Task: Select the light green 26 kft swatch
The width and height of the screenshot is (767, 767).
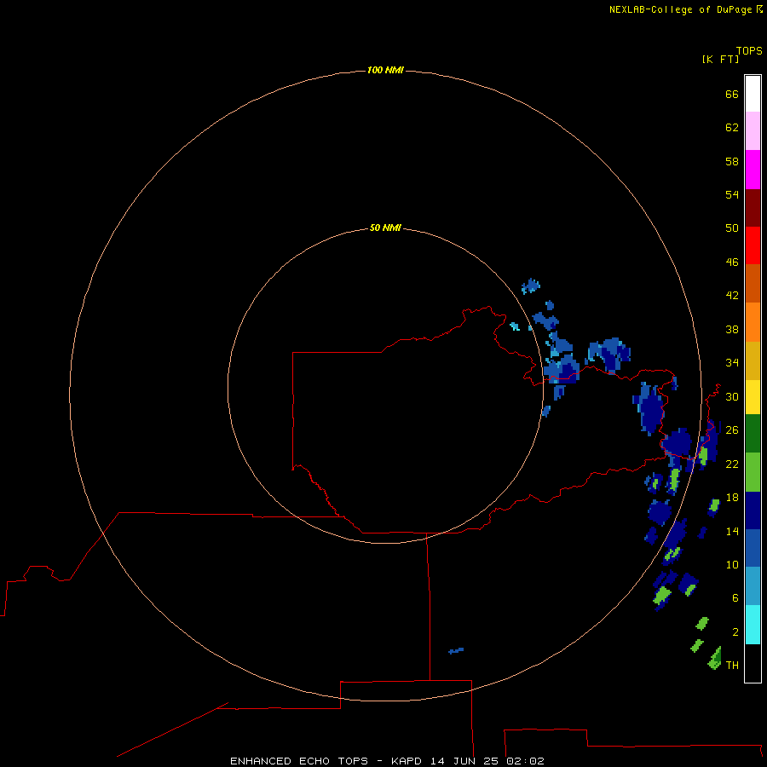Action: point(753,472)
